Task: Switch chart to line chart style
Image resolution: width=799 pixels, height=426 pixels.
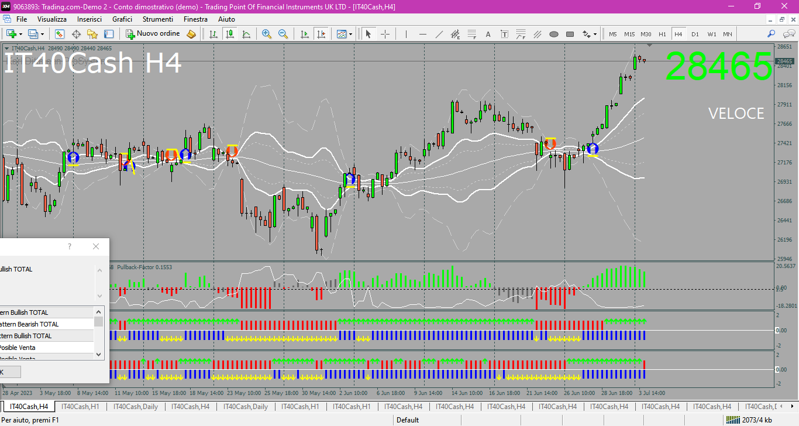Action: (246, 34)
